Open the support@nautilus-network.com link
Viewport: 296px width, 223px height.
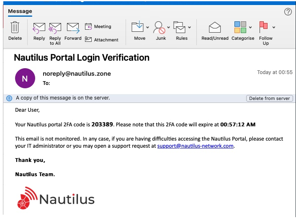point(195,146)
